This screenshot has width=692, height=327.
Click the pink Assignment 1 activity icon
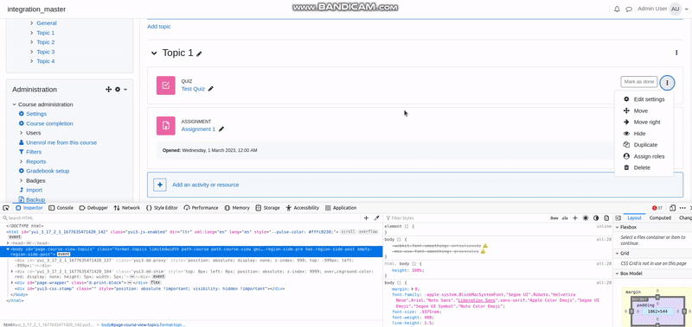click(165, 126)
